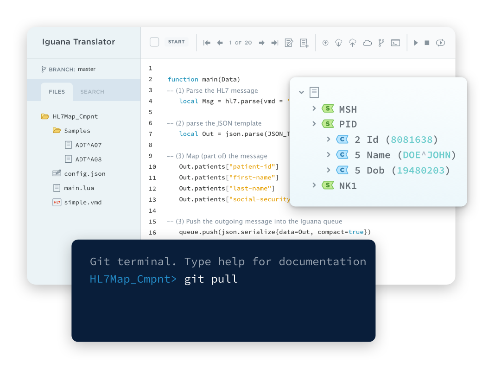This screenshot has width=495, height=369.
Task: Open the terminal console icon
Action: (395, 43)
